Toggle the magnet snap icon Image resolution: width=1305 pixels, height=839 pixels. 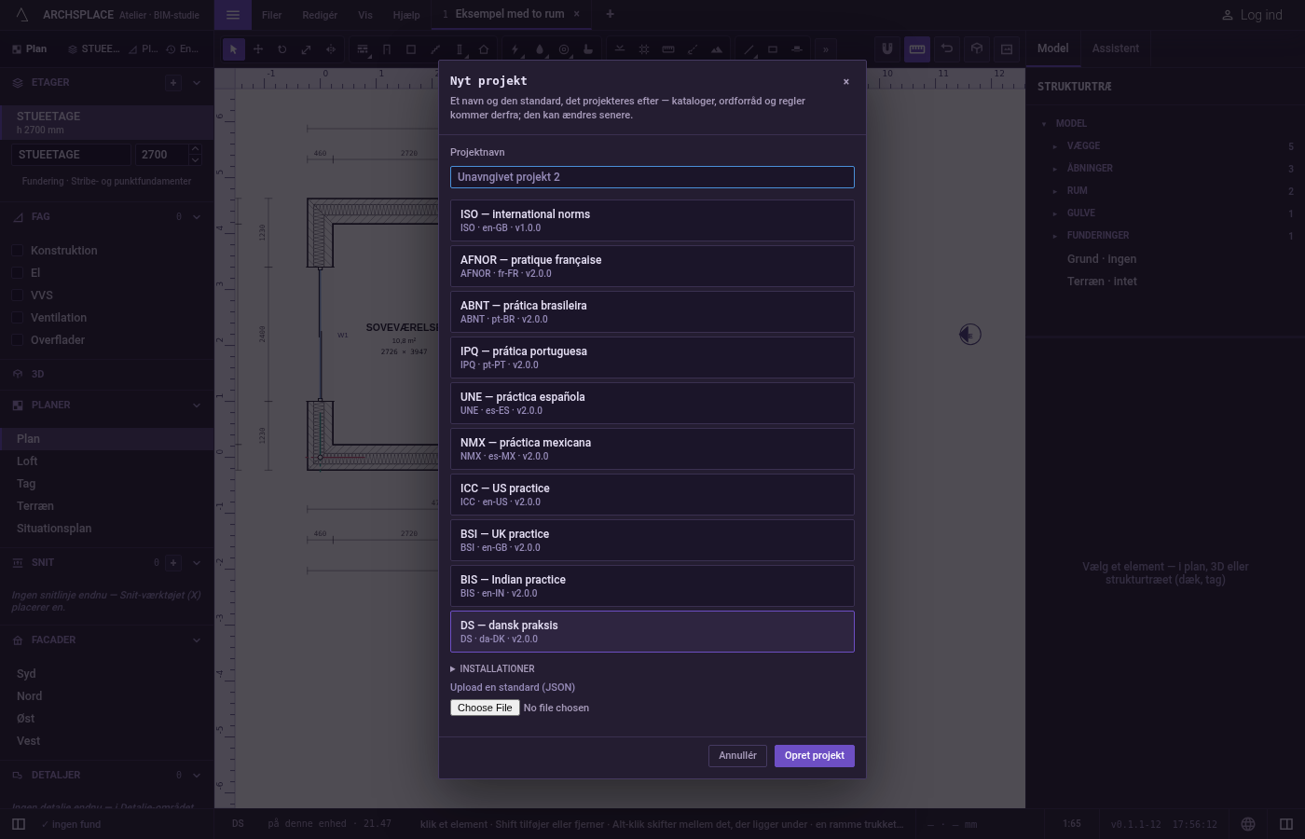point(887,48)
